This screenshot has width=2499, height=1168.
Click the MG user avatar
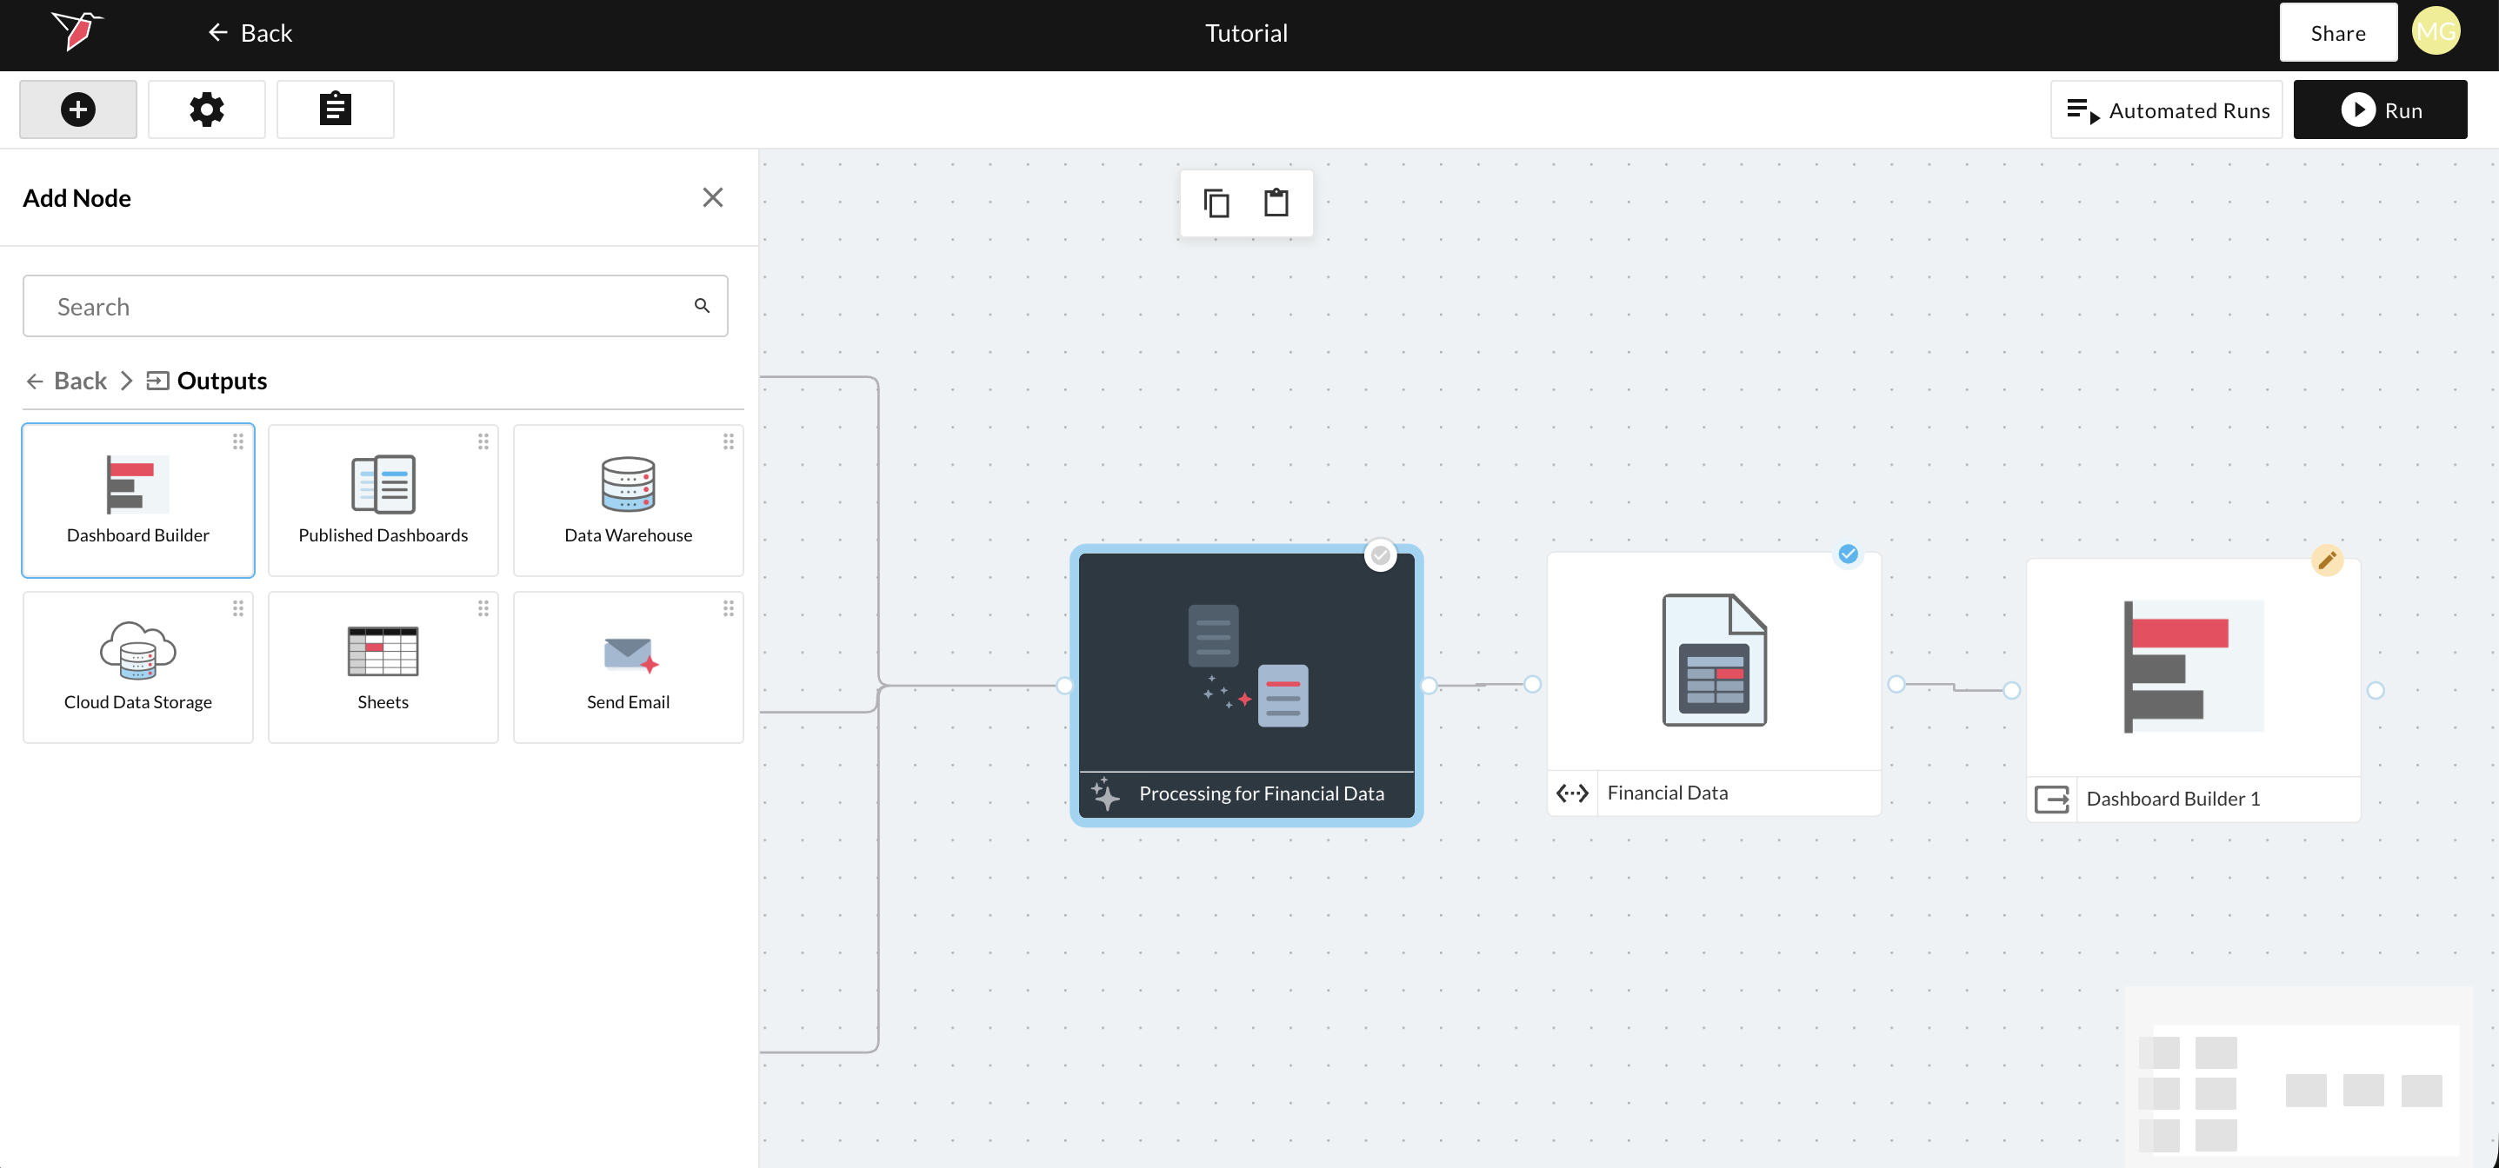(x=2435, y=33)
